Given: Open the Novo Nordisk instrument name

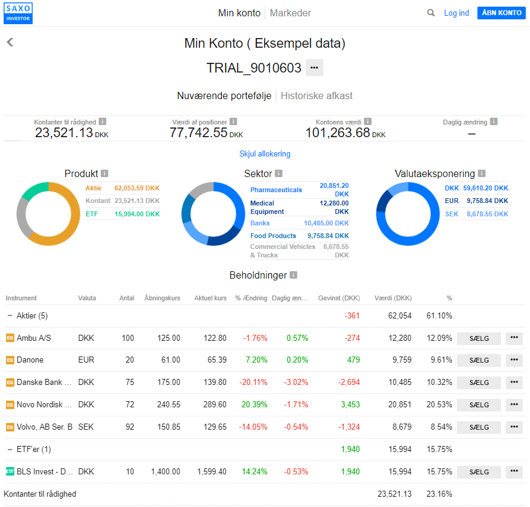Looking at the screenshot, I should click(44, 405).
